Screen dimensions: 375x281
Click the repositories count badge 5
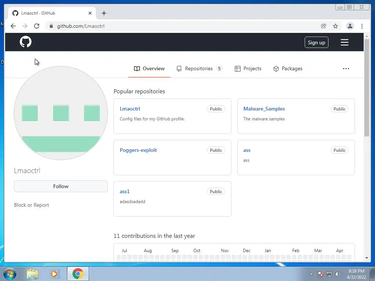[219, 68]
